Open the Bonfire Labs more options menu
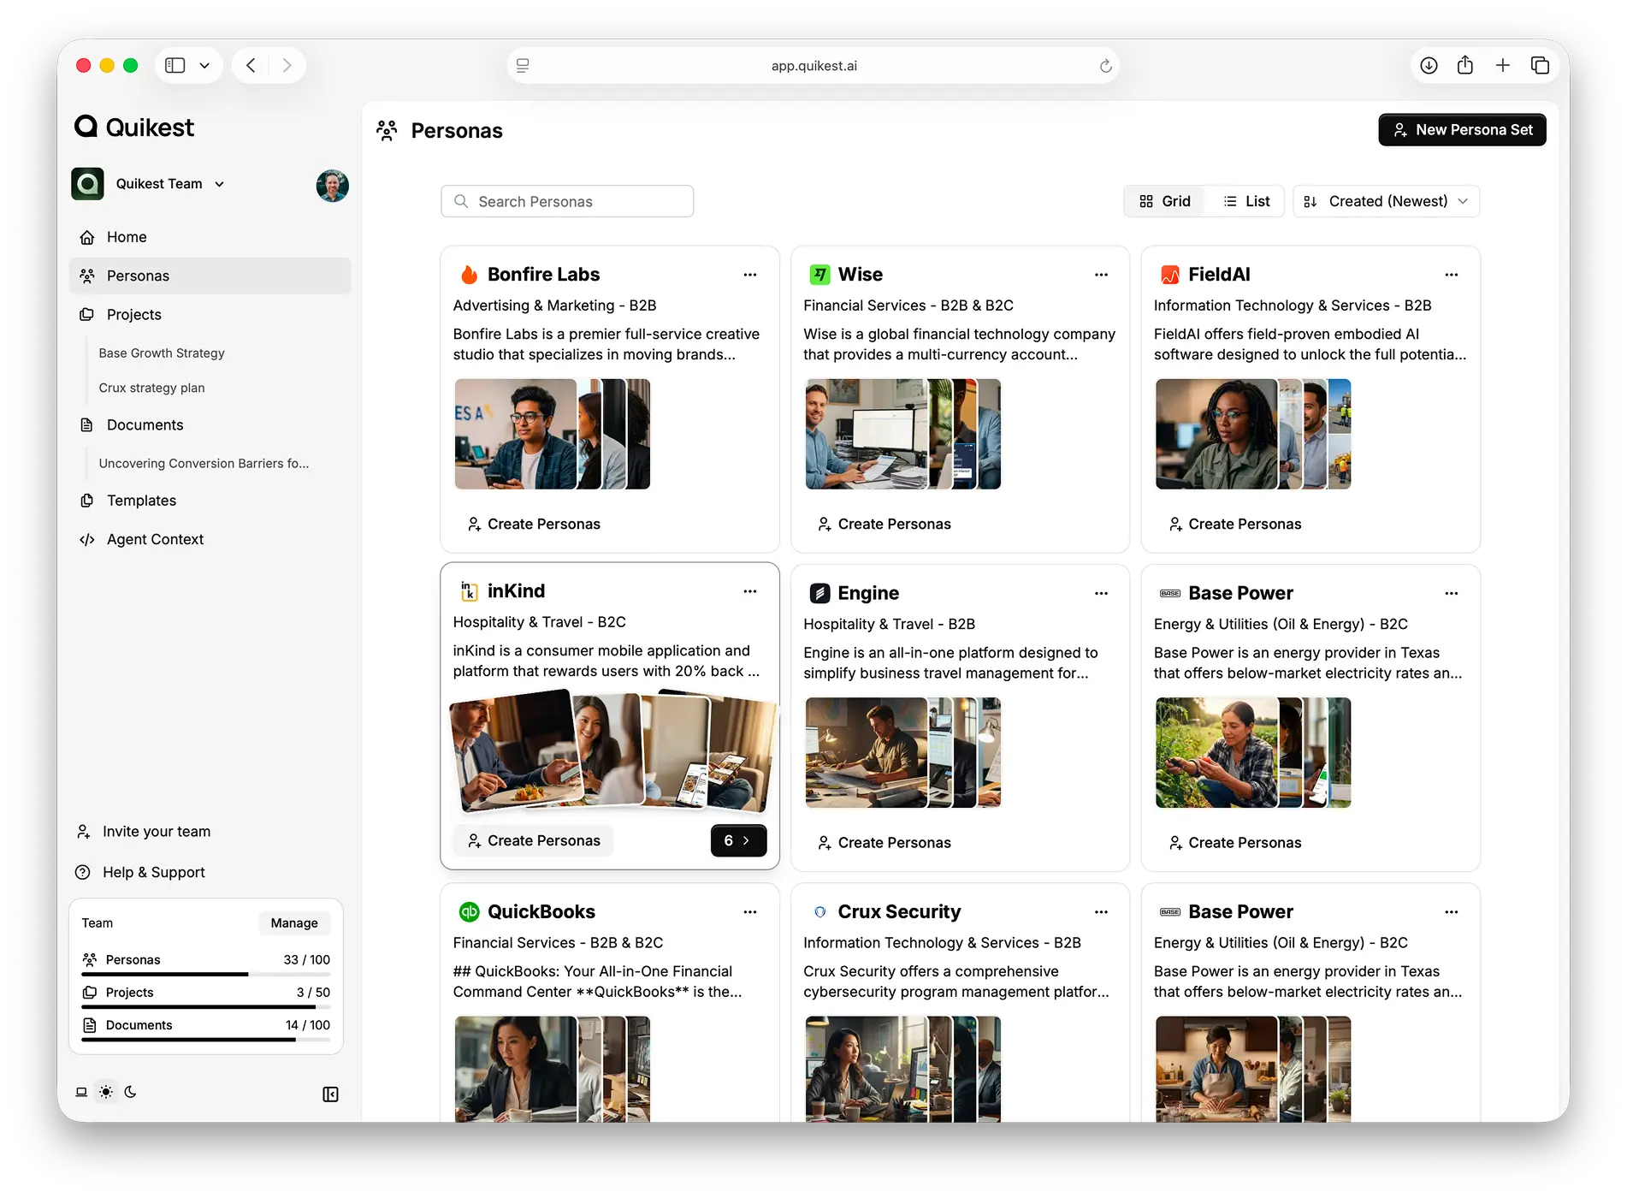The width and height of the screenshot is (1627, 1198). coord(750,275)
